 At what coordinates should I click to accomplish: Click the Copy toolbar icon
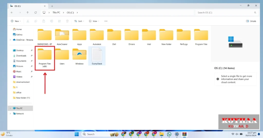click(x=36, y=21)
